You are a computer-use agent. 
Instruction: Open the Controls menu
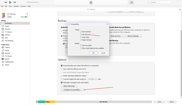coord(16,6)
